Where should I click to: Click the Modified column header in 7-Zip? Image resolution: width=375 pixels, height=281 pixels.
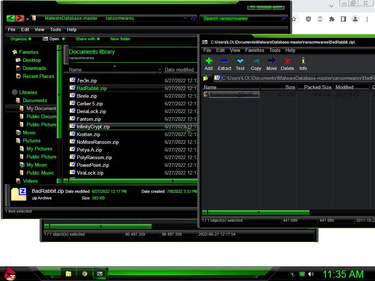352,87
